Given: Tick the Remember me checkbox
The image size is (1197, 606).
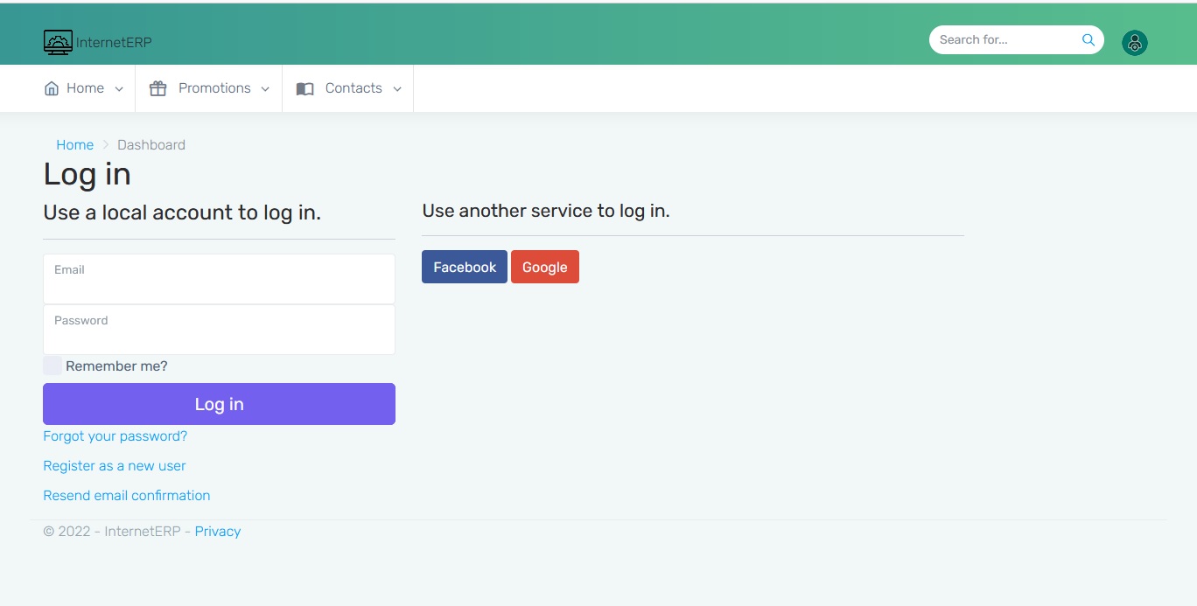Looking at the screenshot, I should click(x=52, y=366).
